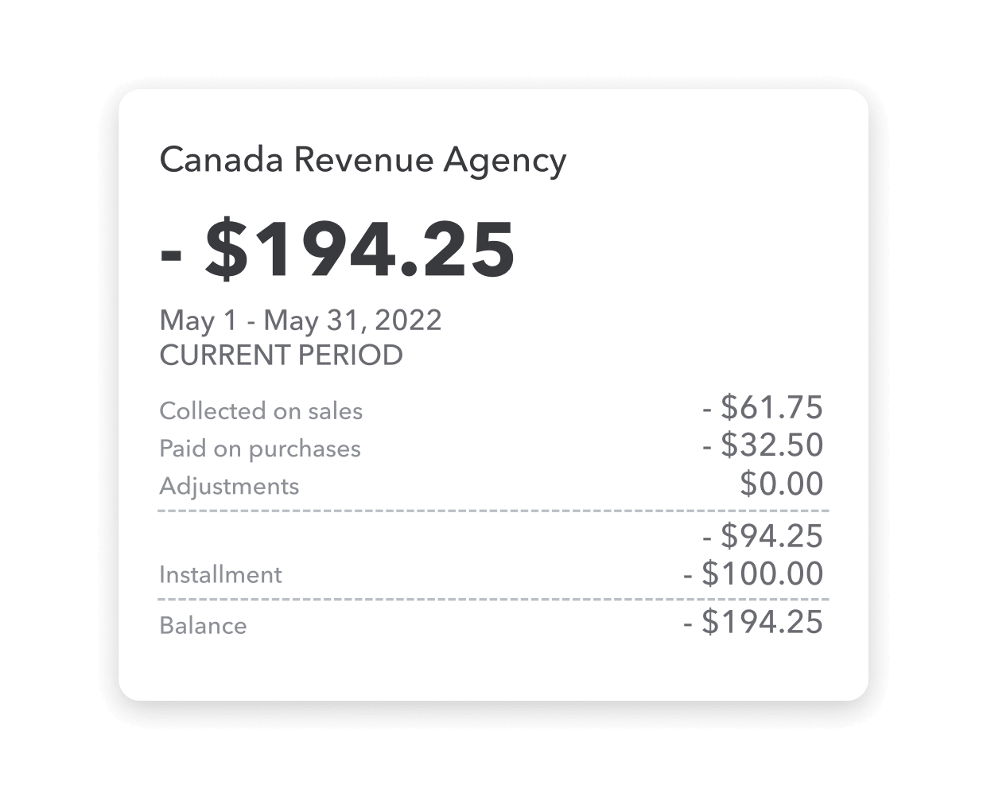The width and height of the screenshot is (983, 789).
Task: Select the Installment label
Action: [220, 574]
